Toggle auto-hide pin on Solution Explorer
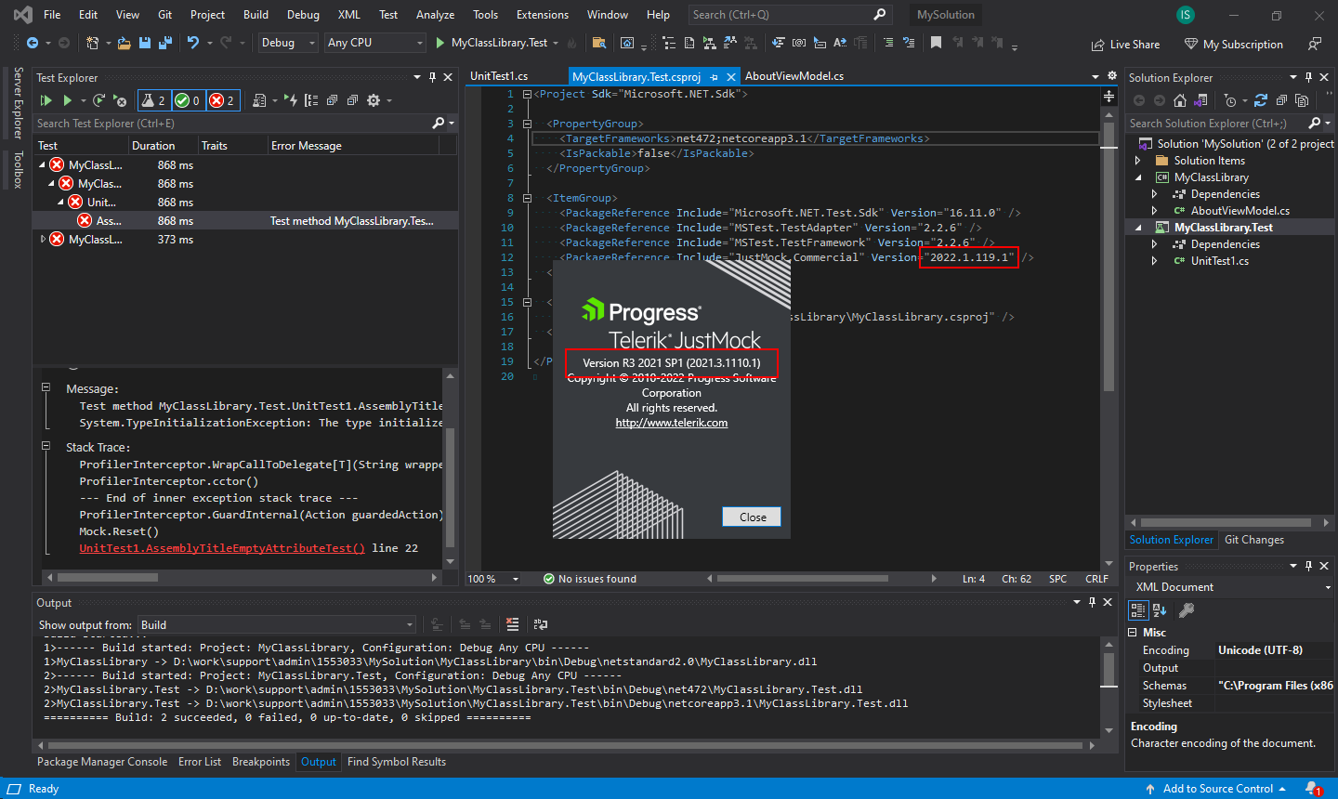Screen dimensions: 1338x799 1308,77
